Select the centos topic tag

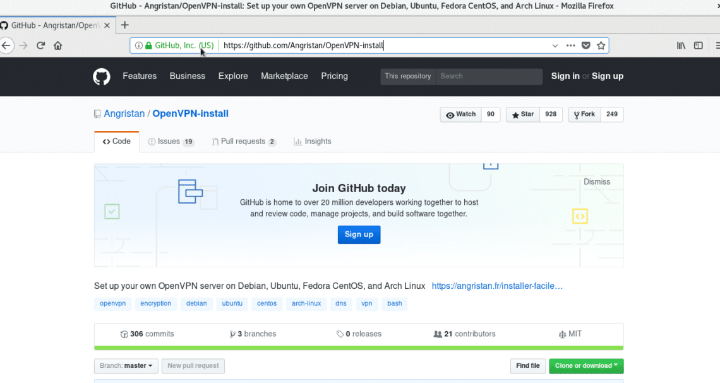267,303
